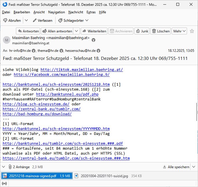Open the banktunnel.eu/pdf.php link
The height and width of the screenshot is (187, 198).
(67, 94)
